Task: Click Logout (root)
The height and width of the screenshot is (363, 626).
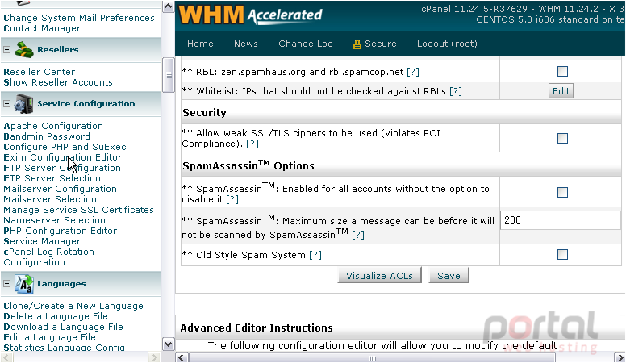Action: tap(447, 44)
